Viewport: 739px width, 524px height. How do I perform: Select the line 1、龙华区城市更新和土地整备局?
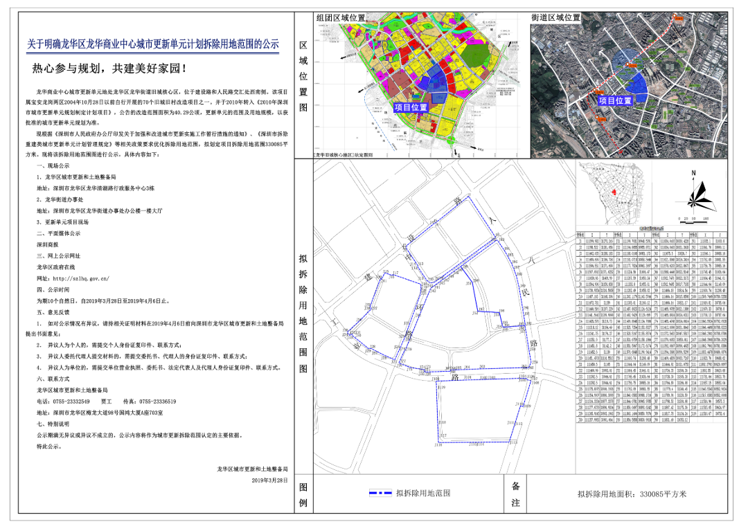tap(76, 177)
